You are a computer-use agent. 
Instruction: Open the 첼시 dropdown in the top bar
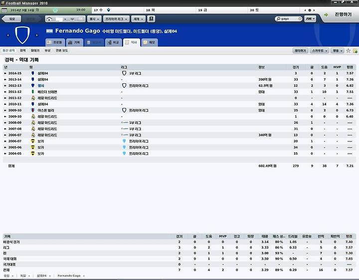click(94, 19)
